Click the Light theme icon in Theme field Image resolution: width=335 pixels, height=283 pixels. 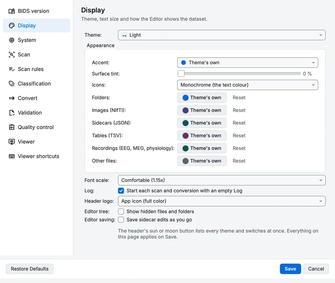124,35
